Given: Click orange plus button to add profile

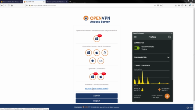Looking at the screenshot, I should [x=167, y=96].
